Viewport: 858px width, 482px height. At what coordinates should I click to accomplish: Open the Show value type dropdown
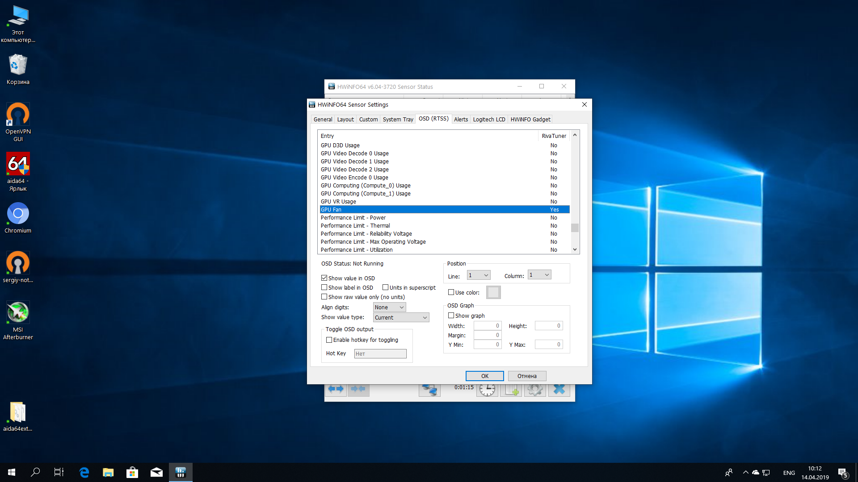pyautogui.click(x=401, y=317)
